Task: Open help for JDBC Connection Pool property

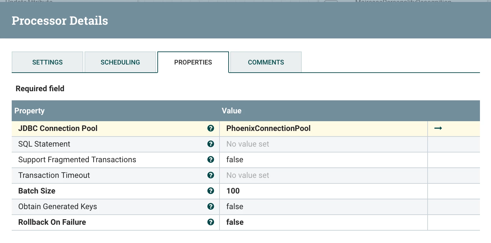Action: [211, 128]
